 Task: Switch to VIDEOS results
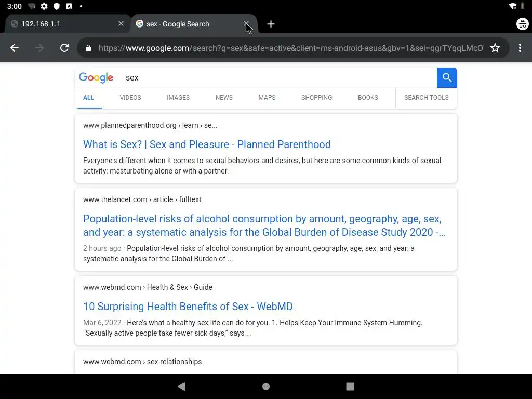pos(130,98)
